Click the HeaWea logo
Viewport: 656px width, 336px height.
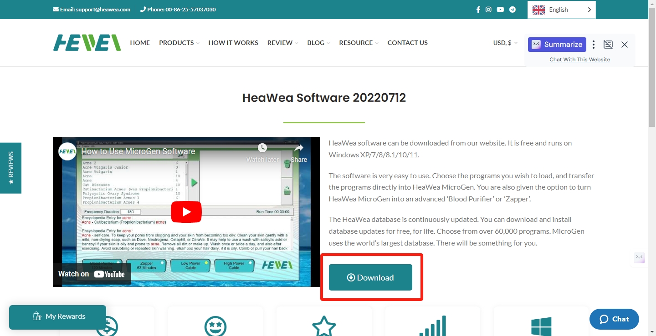87,43
